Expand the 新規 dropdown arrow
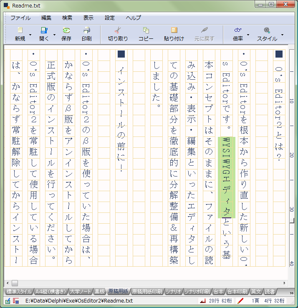Screen dimensions: 298x308 point(30,35)
